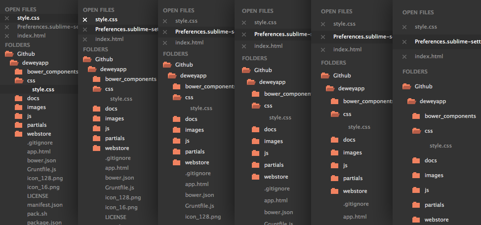Select index.html open file in third panel
The height and width of the screenshot is (225, 481).
pyautogui.click(x=189, y=43)
